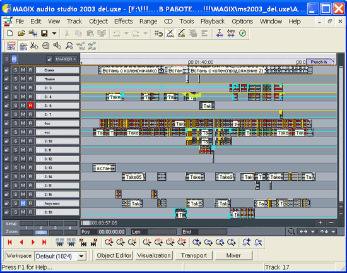The height and width of the screenshot is (273, 347).
Task: Open the save options dropdown arrow
Action: pos(54,33)
